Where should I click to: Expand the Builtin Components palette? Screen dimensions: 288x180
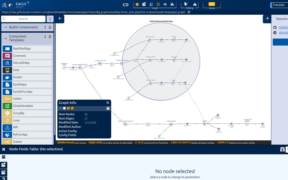point(6,27)
